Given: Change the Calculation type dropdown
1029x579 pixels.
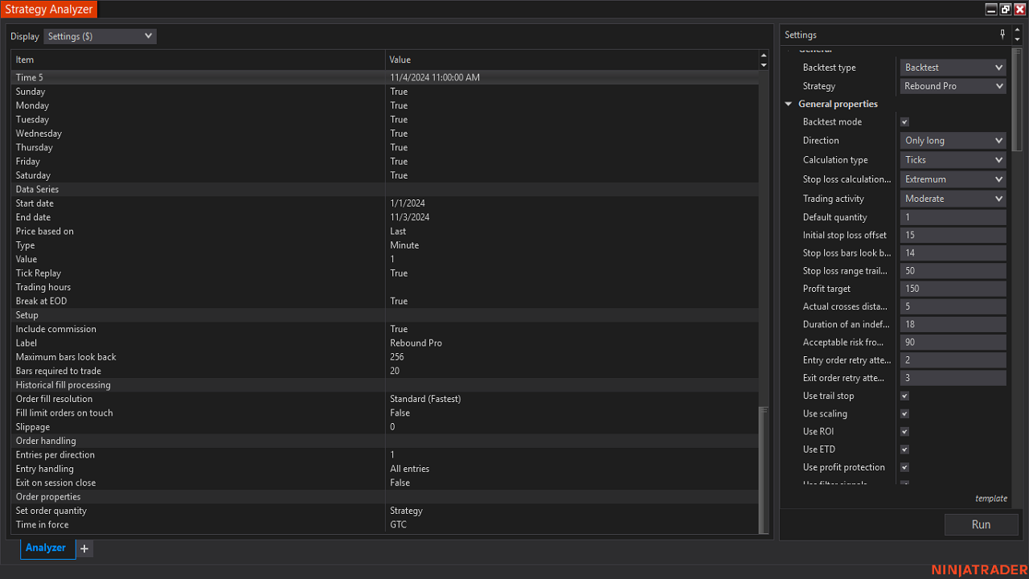Looking at the screenshot, I should click(953, 160).
